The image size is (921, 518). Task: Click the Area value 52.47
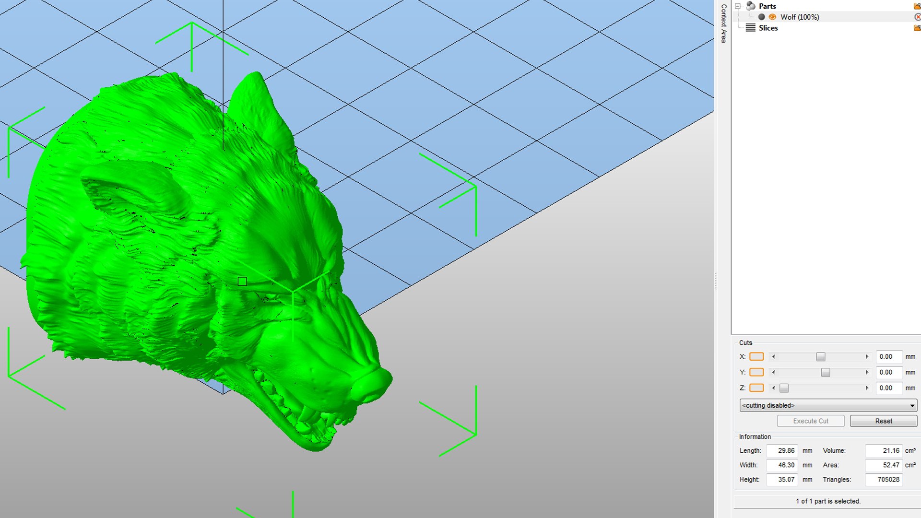884,465
